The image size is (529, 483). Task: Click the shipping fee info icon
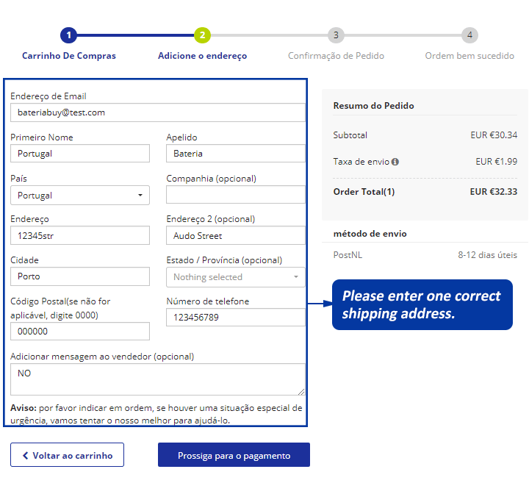pos(395,162)
